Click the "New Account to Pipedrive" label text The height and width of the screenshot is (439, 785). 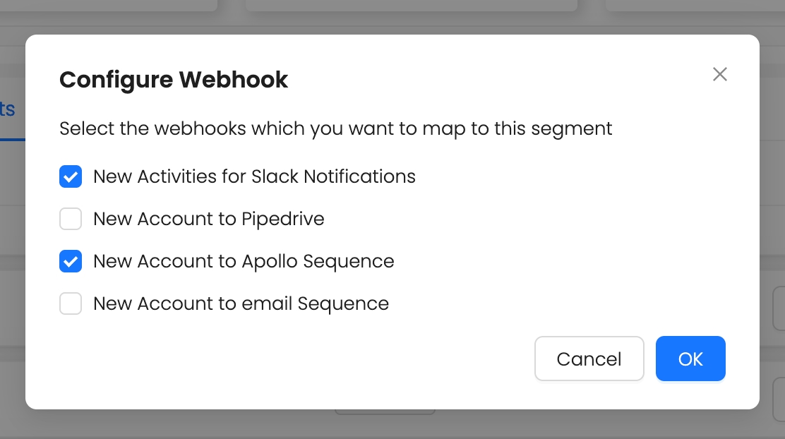208,220
